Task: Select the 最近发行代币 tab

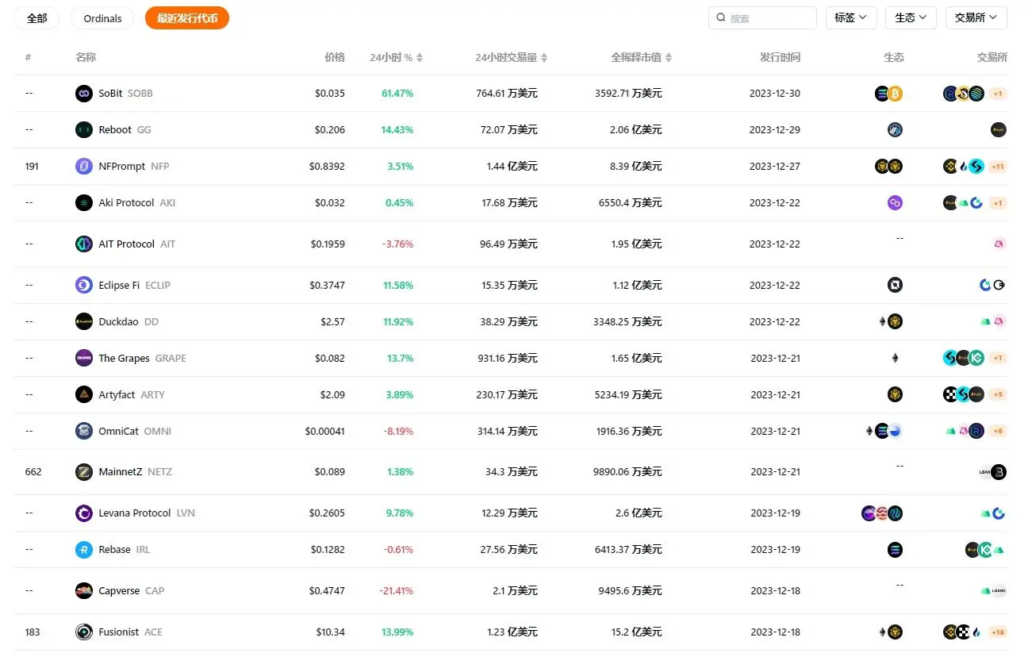Action: point(187,18)
